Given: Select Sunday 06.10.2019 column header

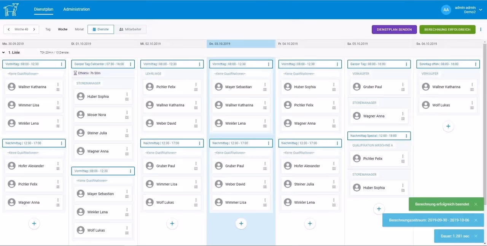Looking at the screenshot, I should [448, 44].
